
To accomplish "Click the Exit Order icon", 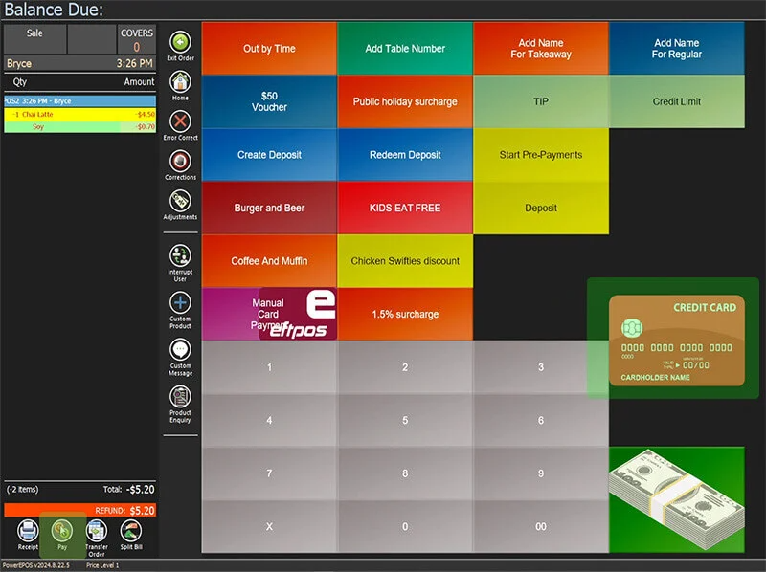I will pos(180,42).
